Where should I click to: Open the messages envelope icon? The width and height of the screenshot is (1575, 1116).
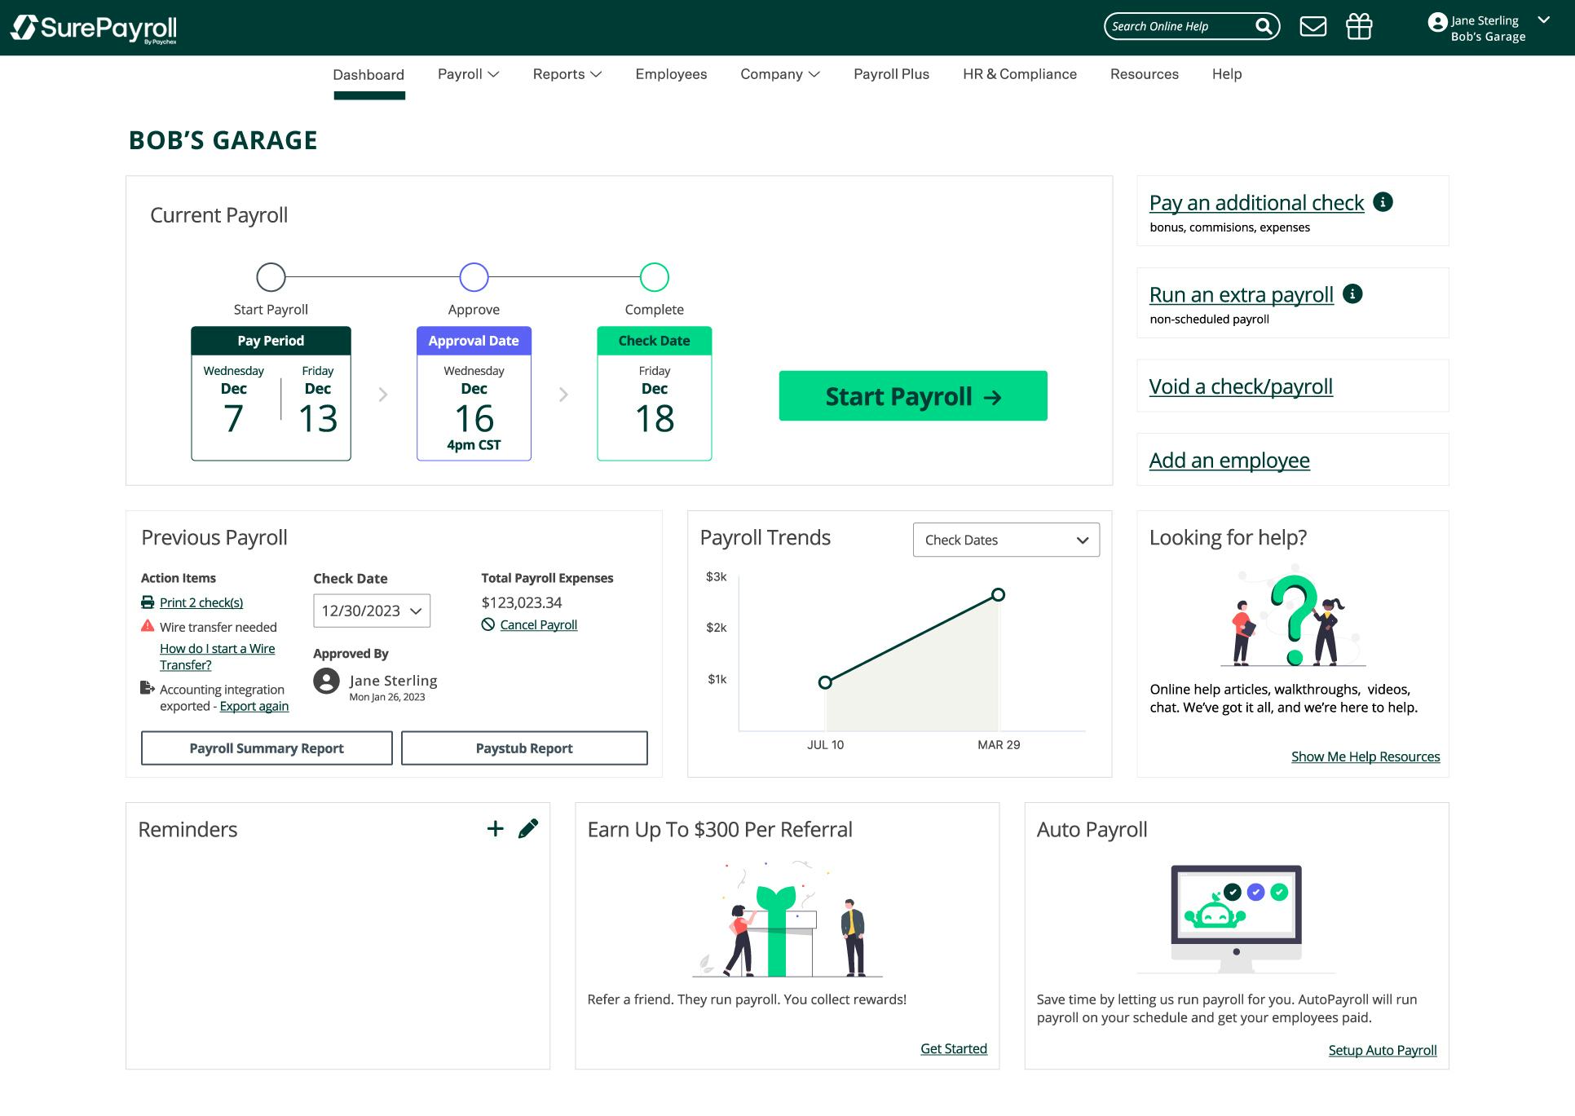click(x=1314, y=25)
